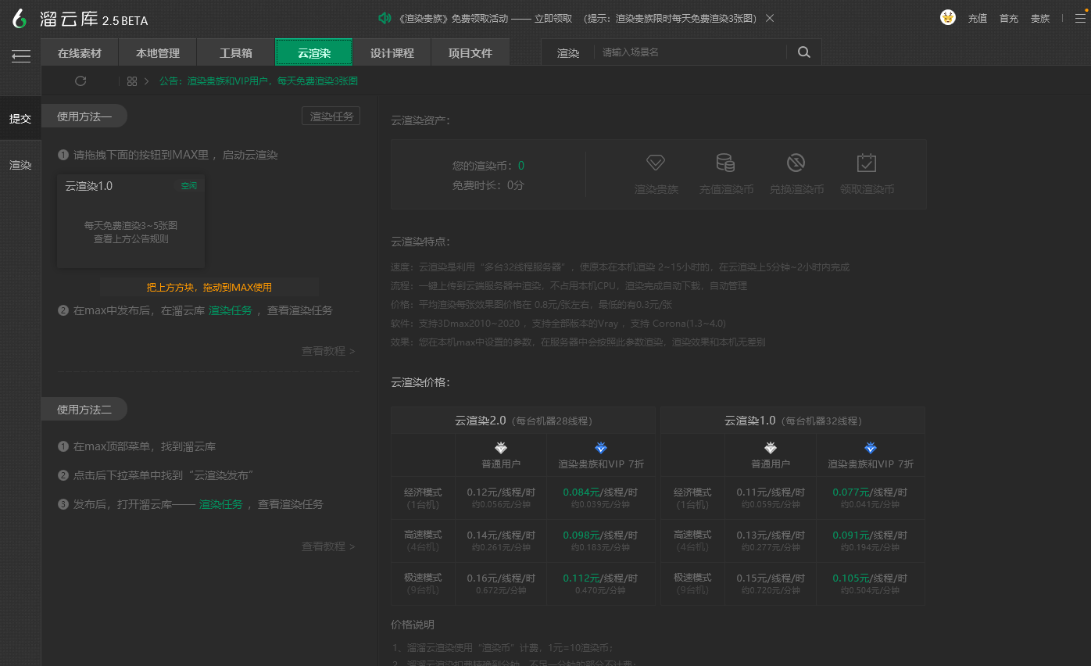Open the user avatar icon
The image size is (1091, 666).
pyautogui.click(x=948, y=17)
